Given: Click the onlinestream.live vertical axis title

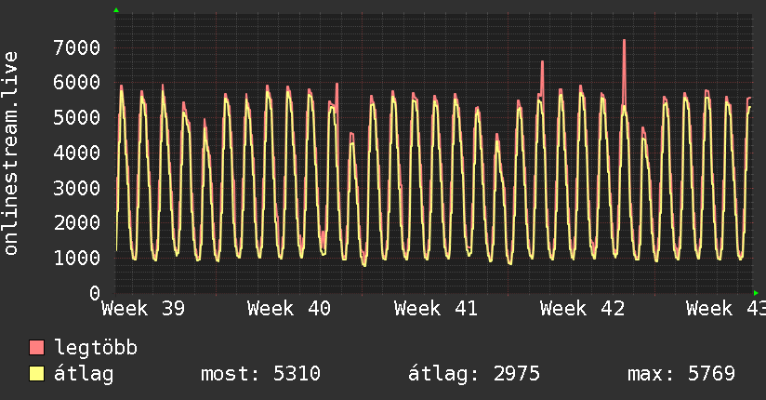Looking at the screenshot, I should point(10,153).
